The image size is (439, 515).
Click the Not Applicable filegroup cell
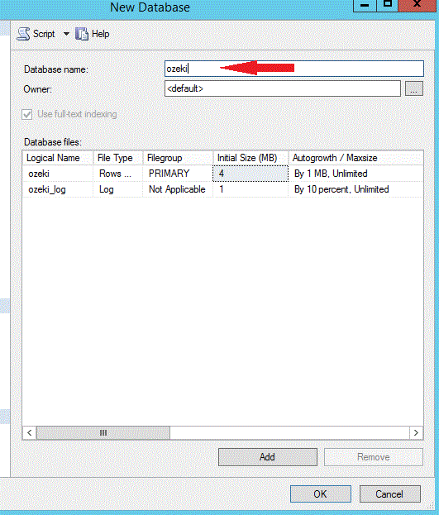tap(178, 189)
